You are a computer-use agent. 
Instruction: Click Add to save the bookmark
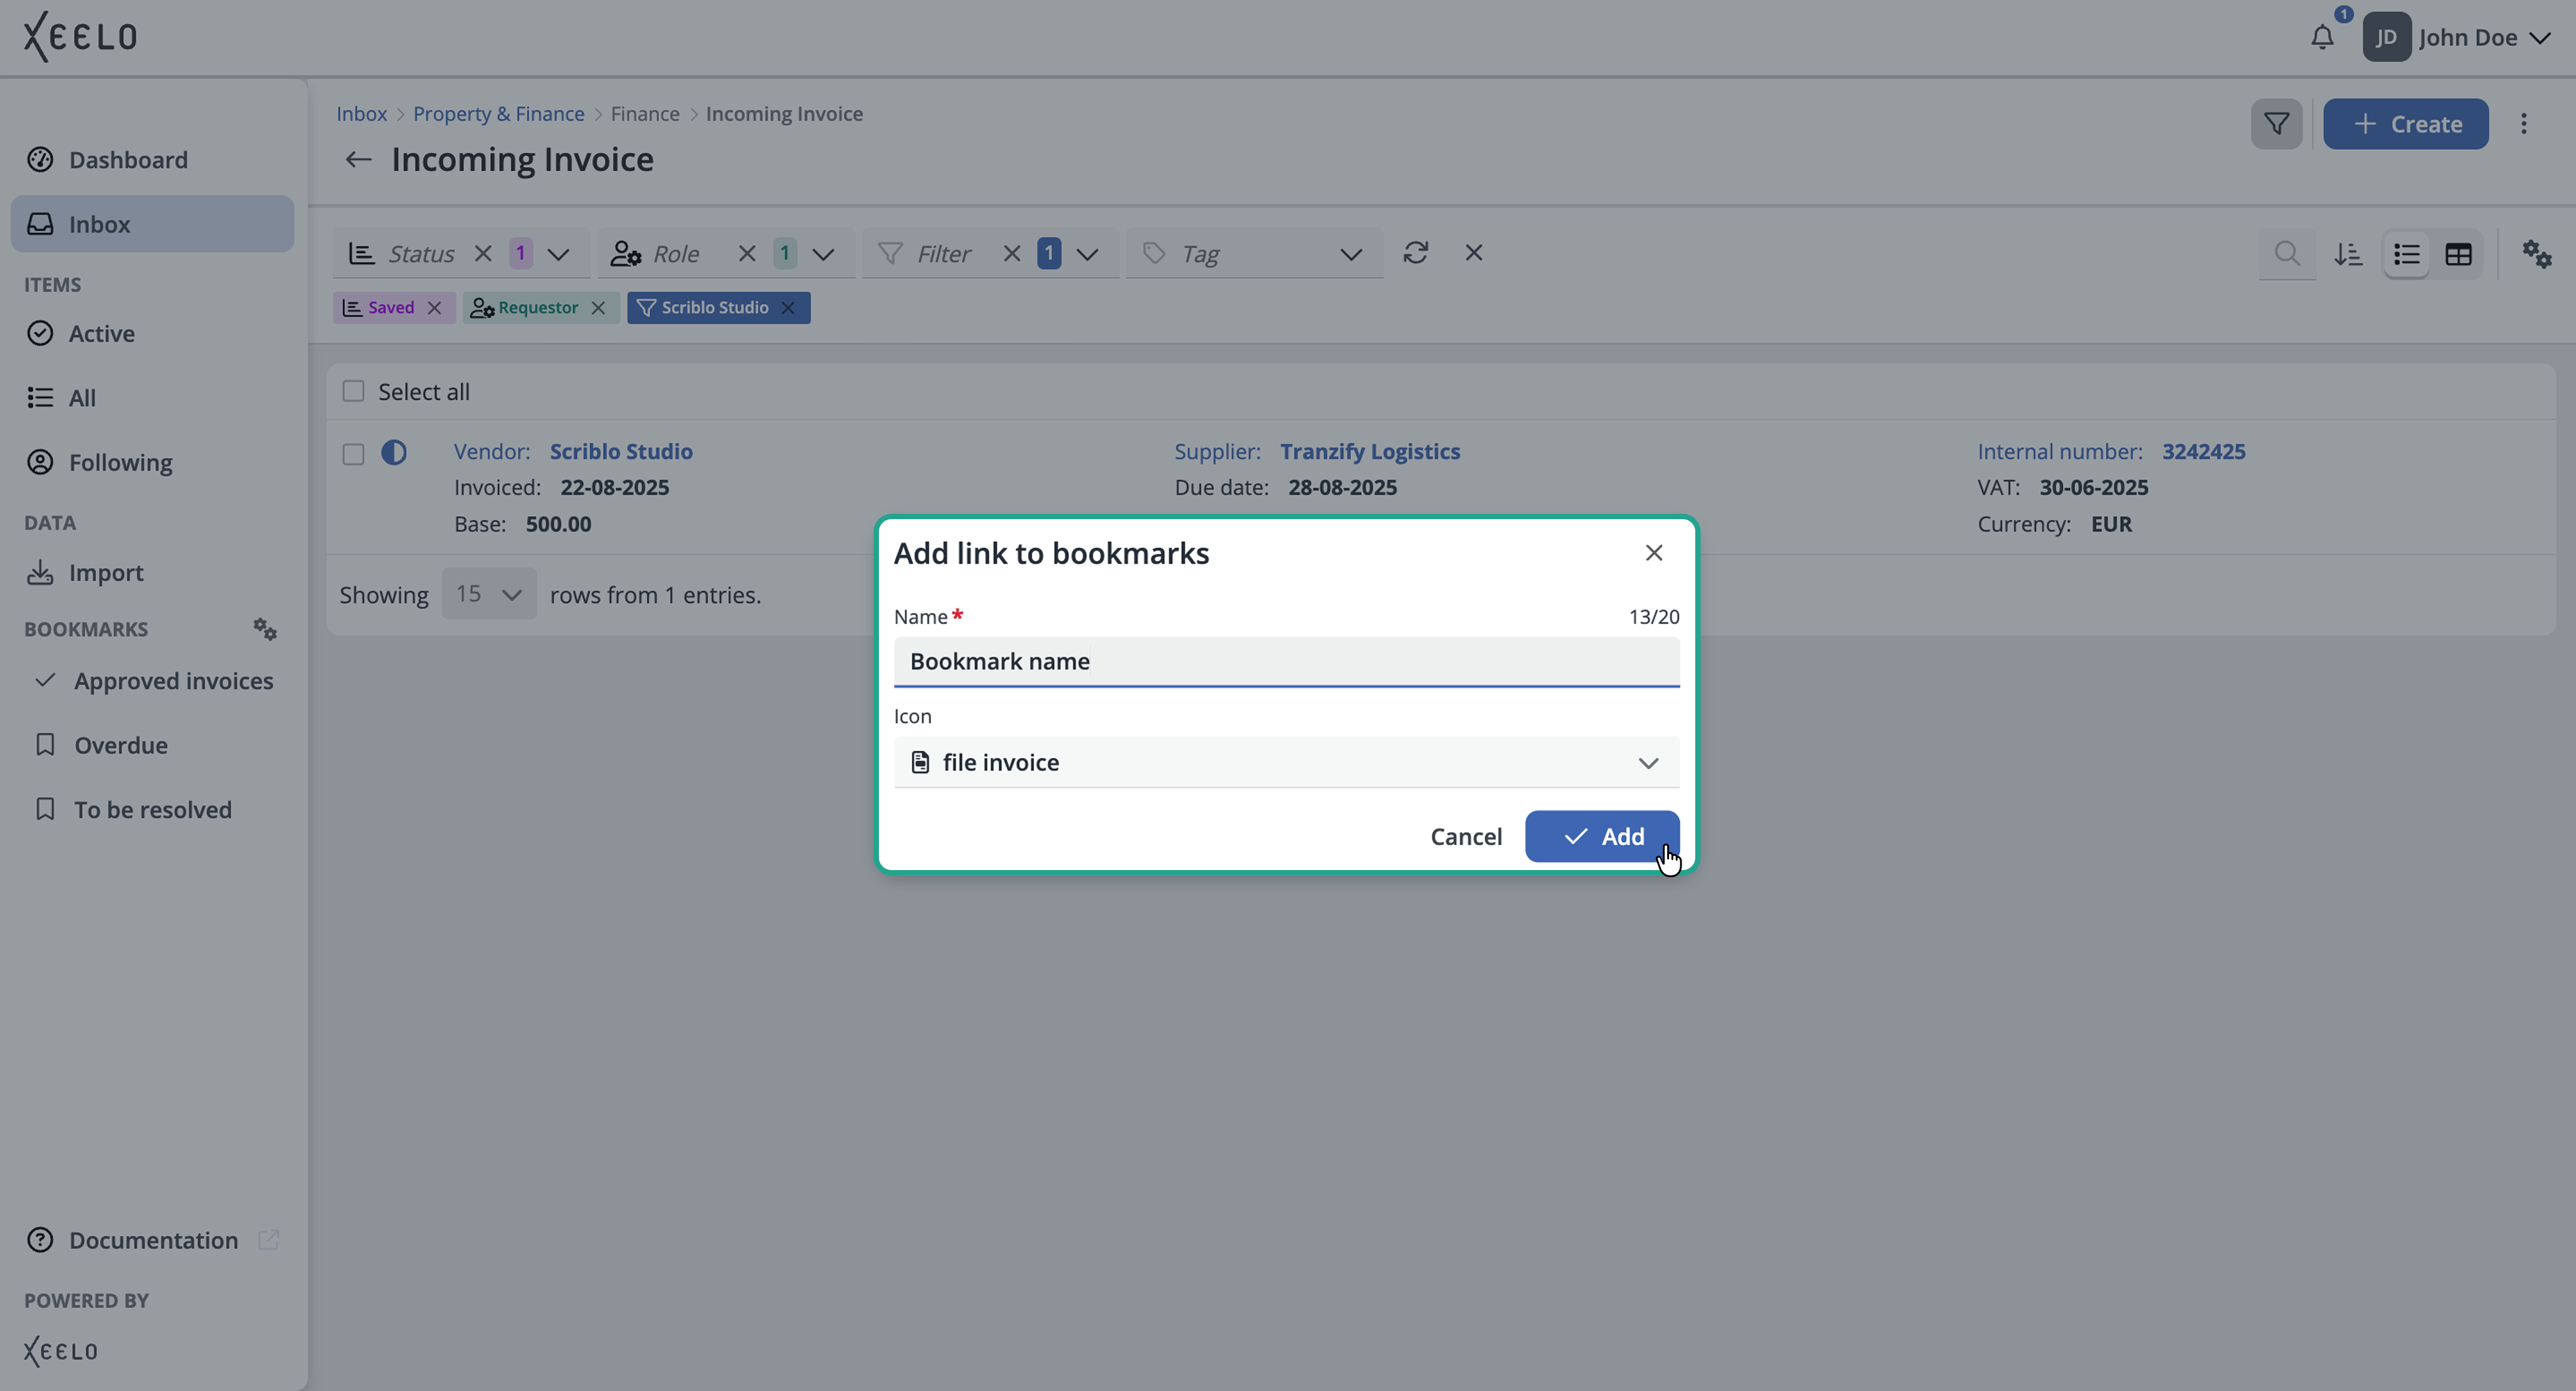point(1601,836)
